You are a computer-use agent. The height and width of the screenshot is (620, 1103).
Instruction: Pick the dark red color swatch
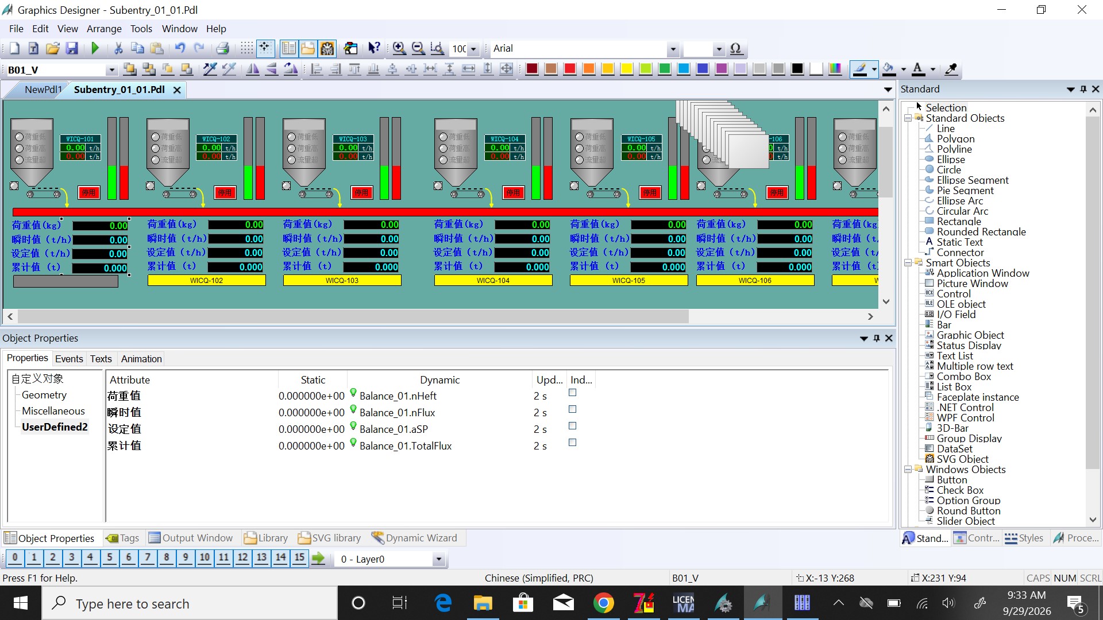pyautogui.click(x=532, y=69)
